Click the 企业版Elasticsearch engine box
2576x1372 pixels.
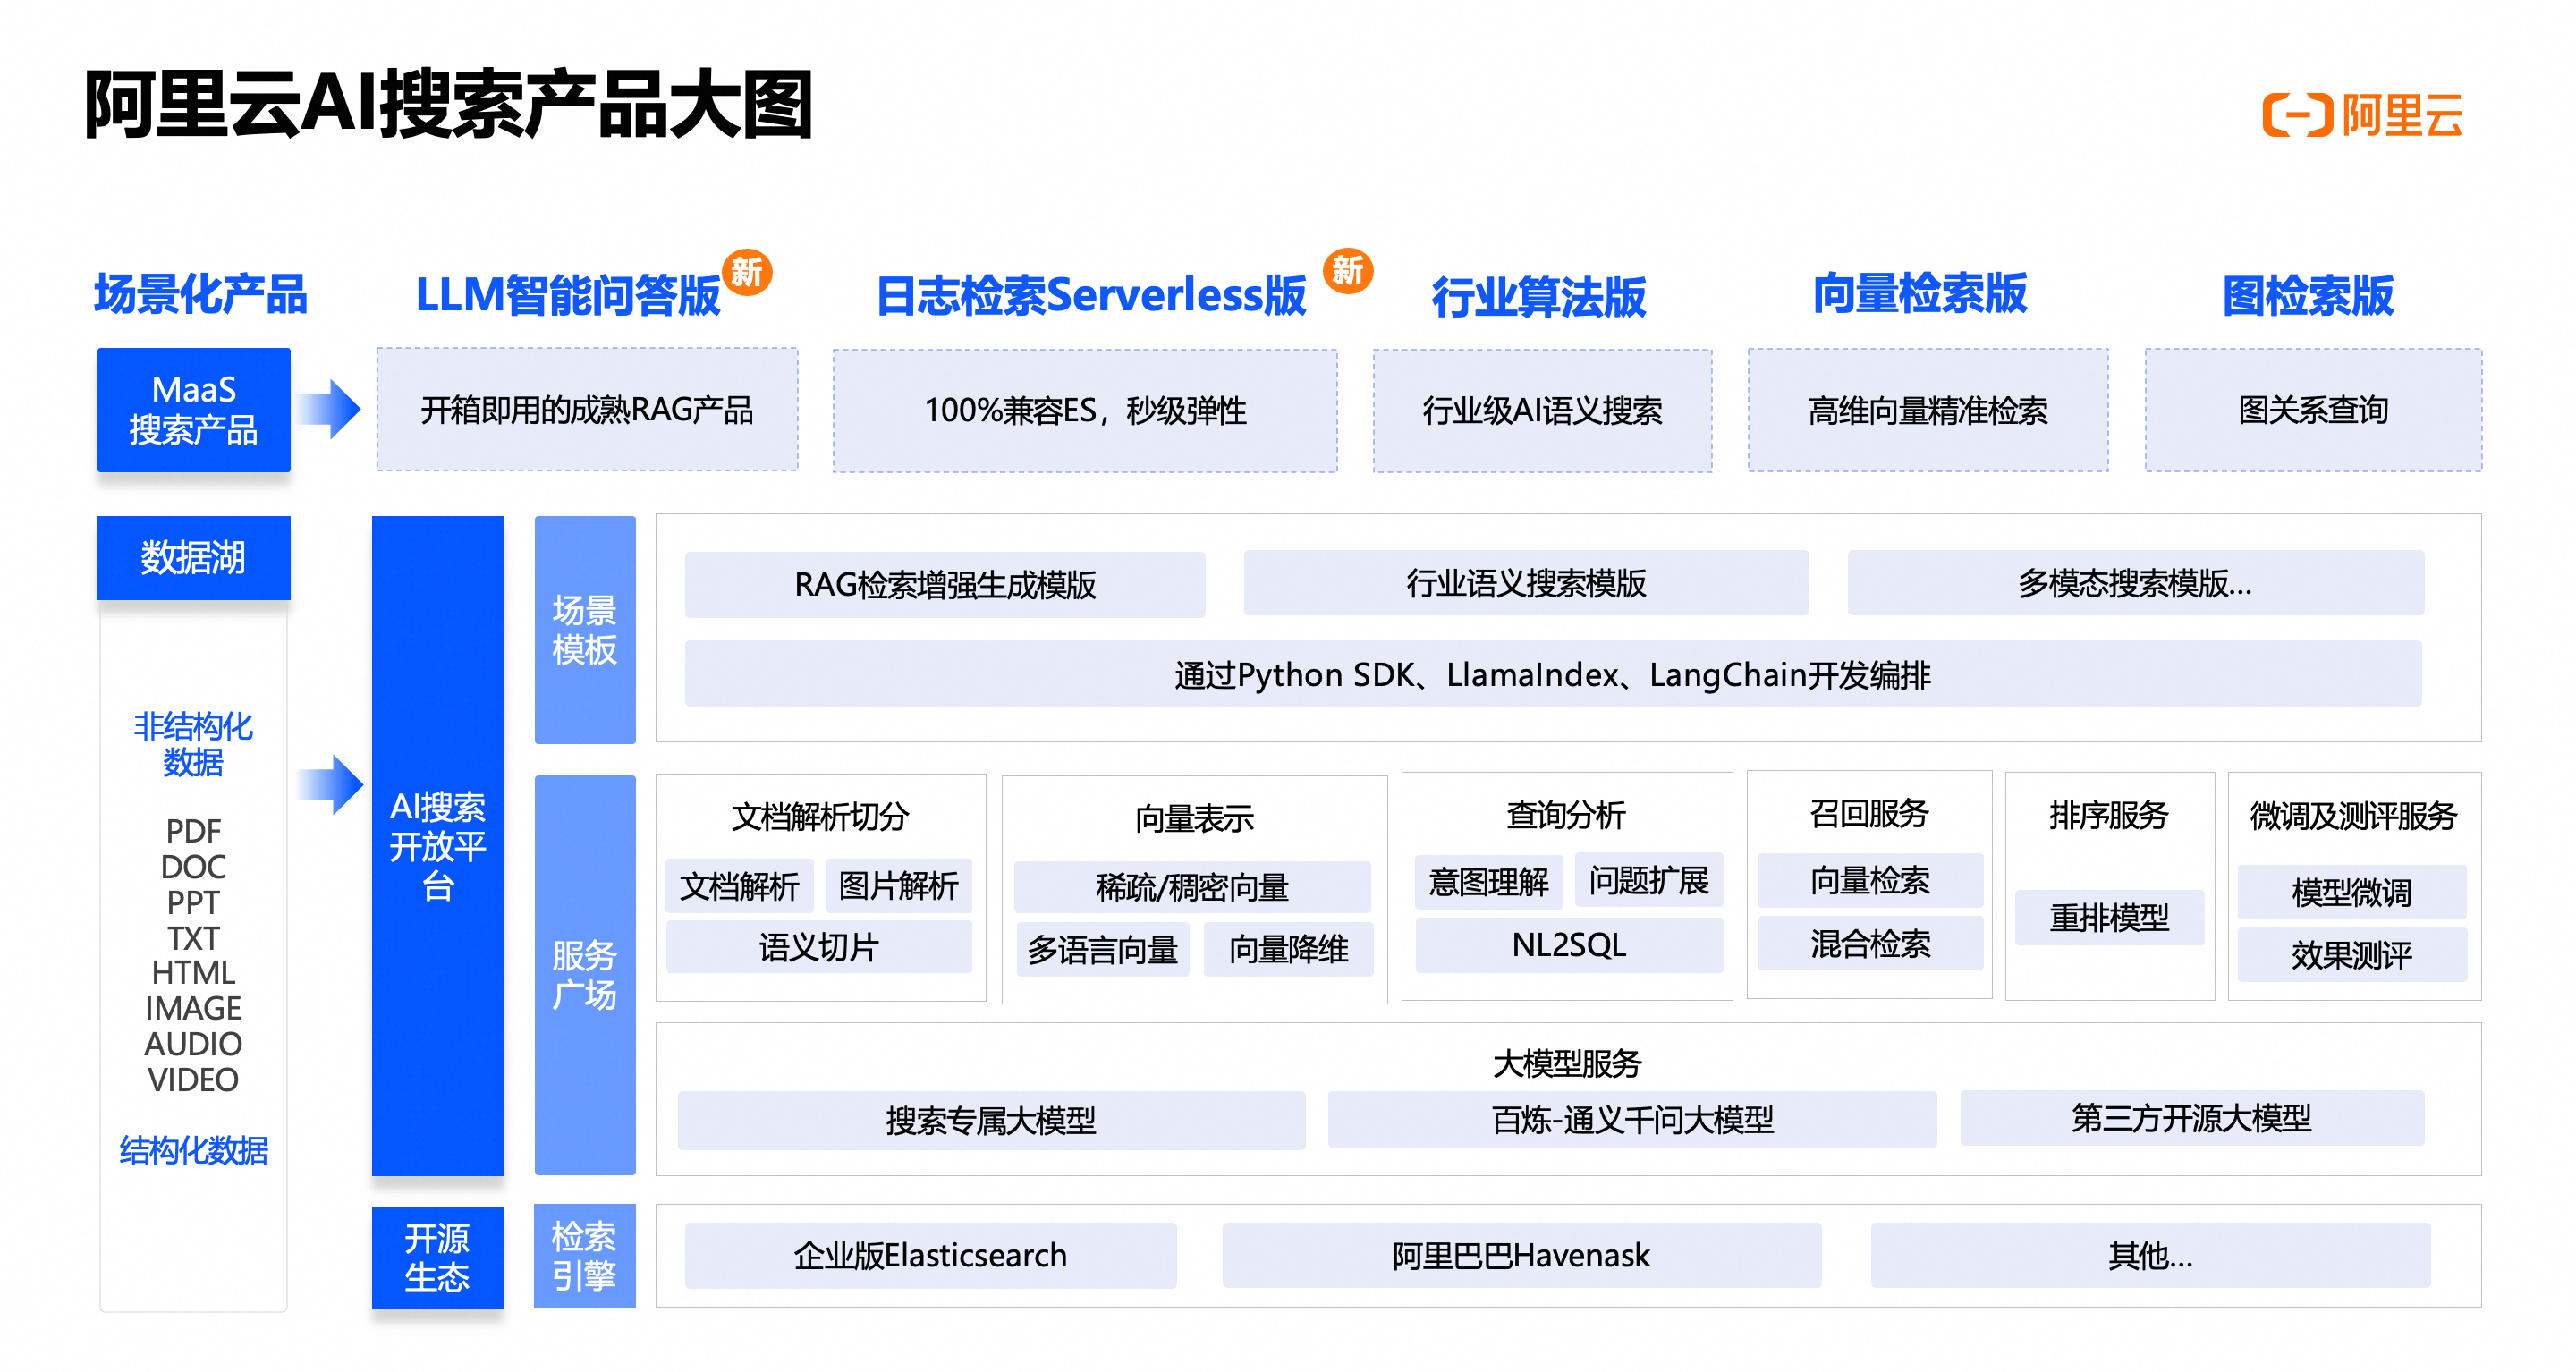point(930,1255)
